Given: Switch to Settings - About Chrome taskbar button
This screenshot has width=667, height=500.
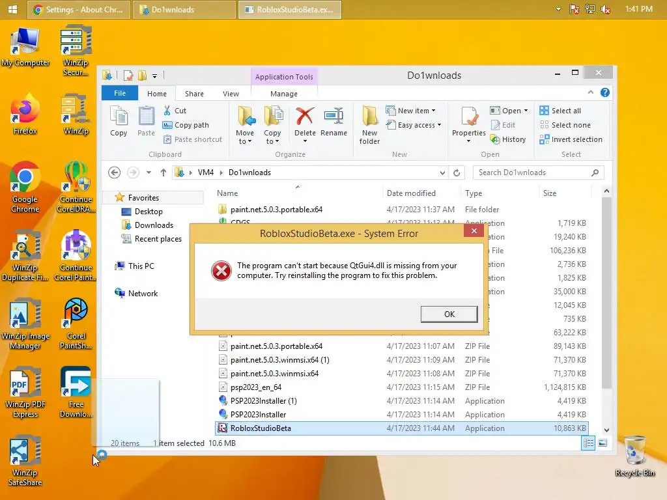Looking at the screenshot, I should point(79,10).
